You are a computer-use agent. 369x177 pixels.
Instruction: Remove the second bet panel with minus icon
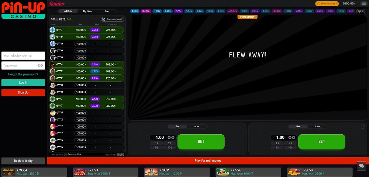point(363,127)
